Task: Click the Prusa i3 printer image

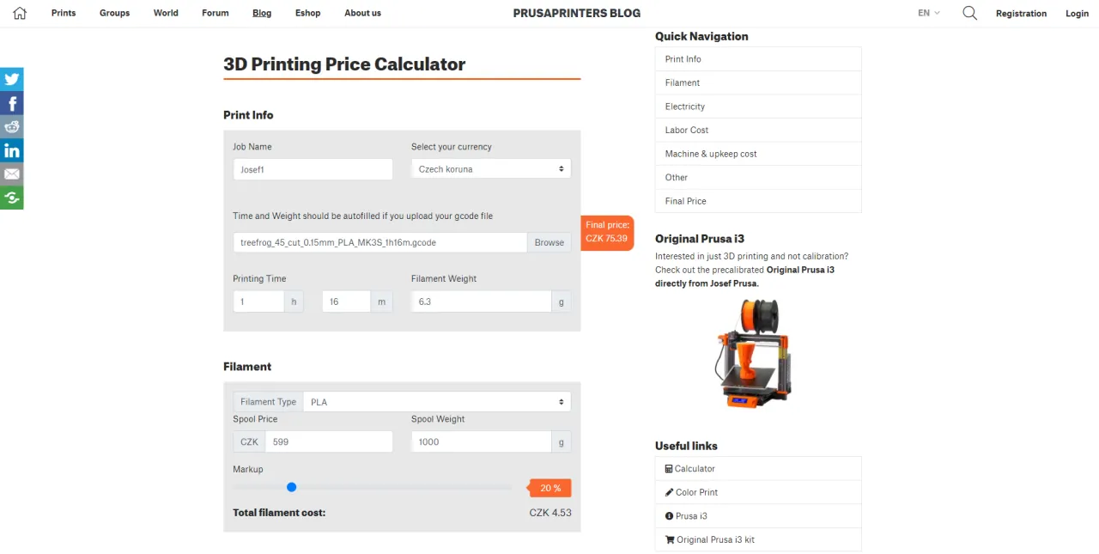Action: [753, 353]
